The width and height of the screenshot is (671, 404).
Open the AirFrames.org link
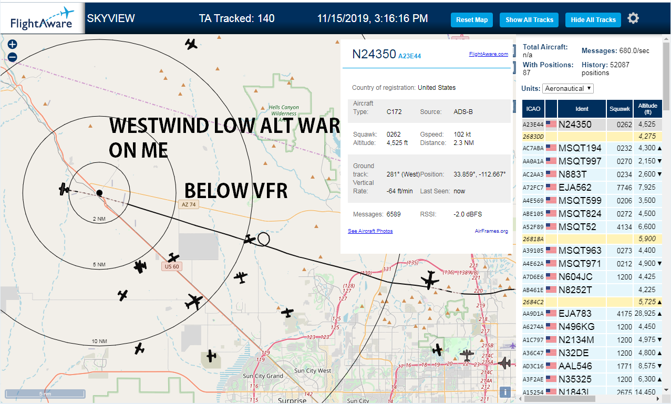pos(491,231)
